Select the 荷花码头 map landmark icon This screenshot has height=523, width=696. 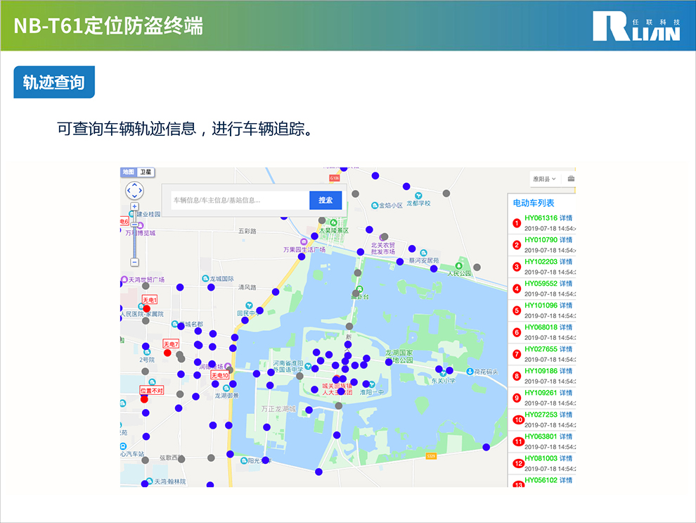[x=470, y=371]
